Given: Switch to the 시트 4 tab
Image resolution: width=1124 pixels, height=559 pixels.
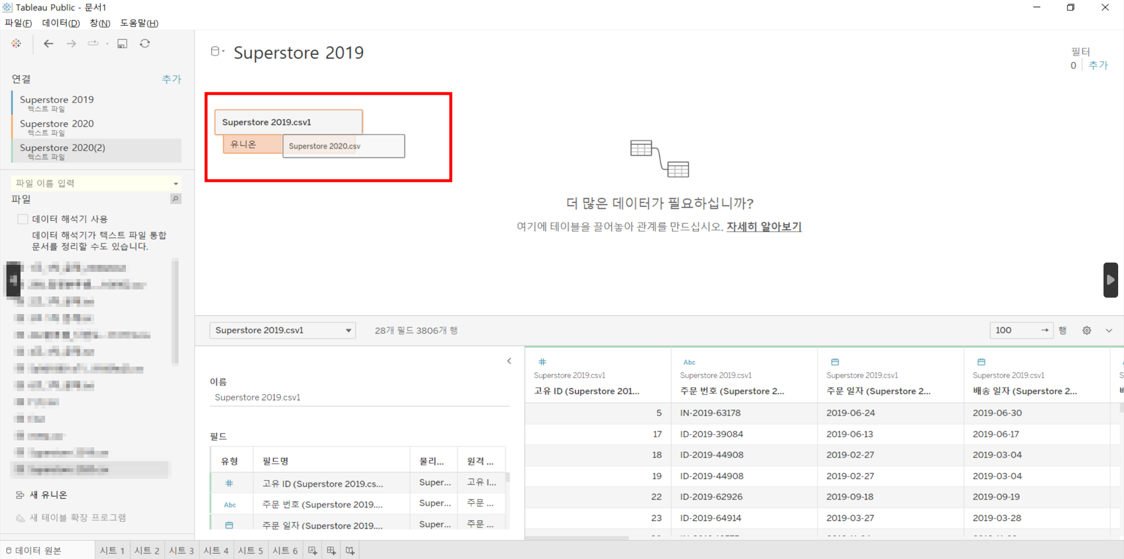Looking at the screenshot, I should (216, 550).
